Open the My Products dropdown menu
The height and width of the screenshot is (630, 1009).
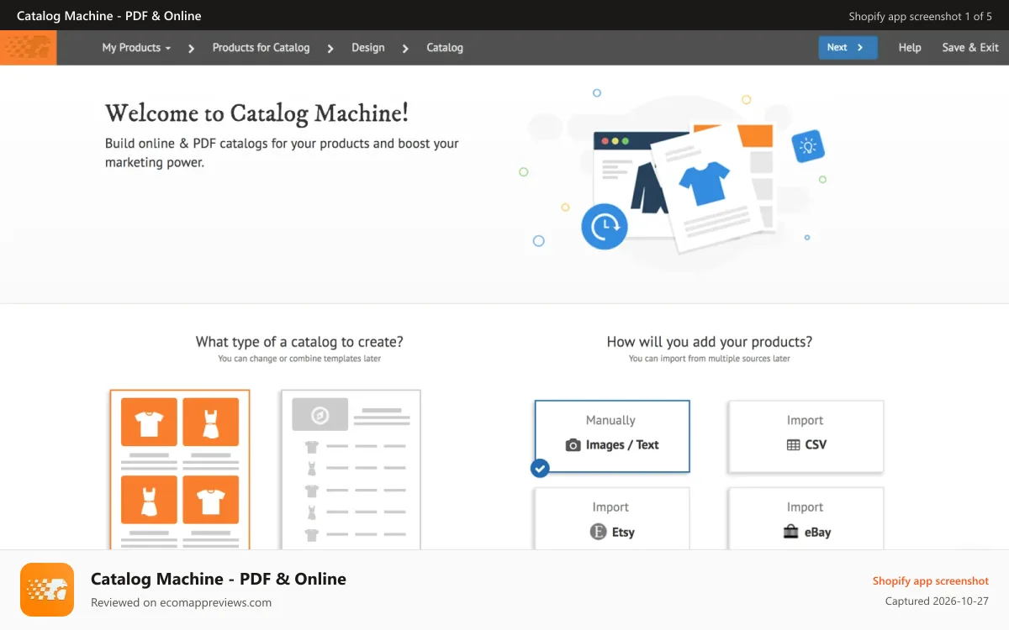tap(136, 48)
